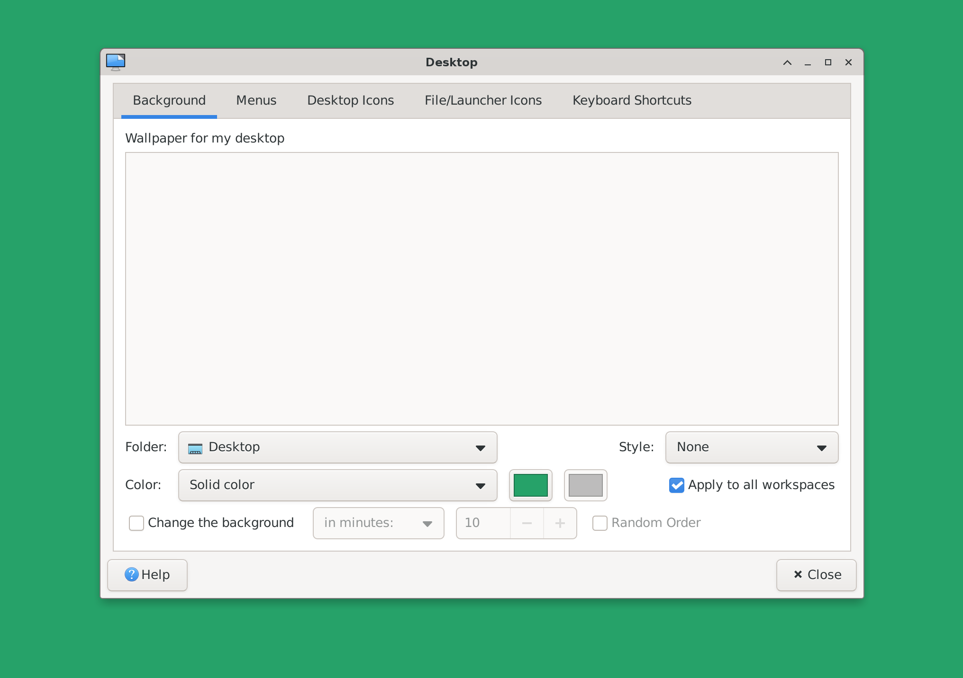
Task: Click the minus decrement icon
Action: point(527,523)
